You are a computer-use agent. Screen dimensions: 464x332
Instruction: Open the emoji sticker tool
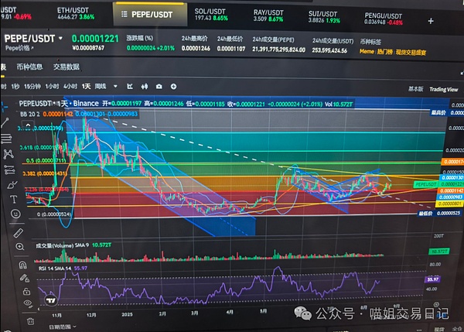[x=15, y=214]
